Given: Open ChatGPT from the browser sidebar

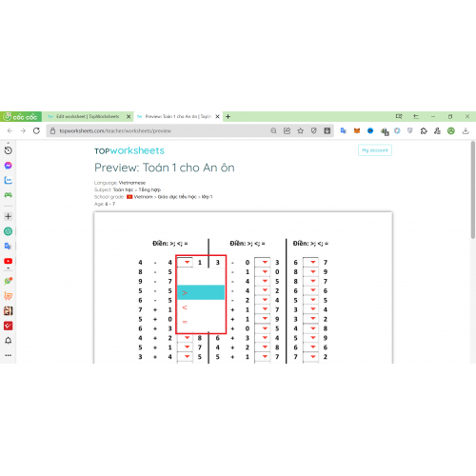Looking at the screenshot, I should coord(9,231).
